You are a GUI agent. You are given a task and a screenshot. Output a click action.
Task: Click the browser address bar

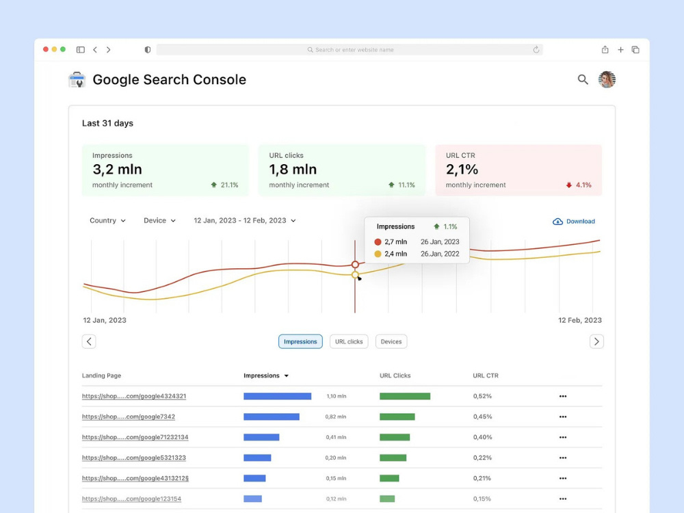point(350,50)
